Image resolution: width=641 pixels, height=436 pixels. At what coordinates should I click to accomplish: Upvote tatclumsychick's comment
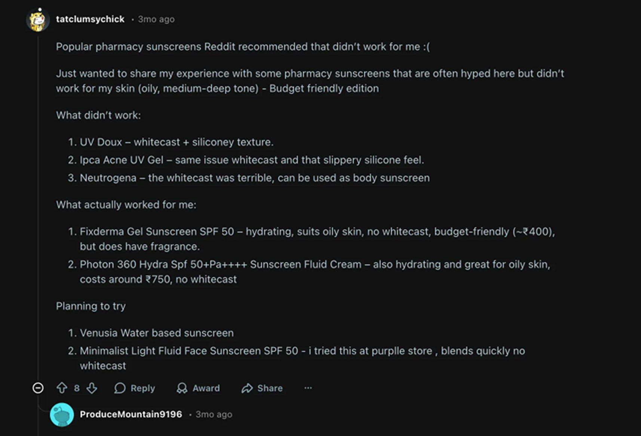coord(62,388)
